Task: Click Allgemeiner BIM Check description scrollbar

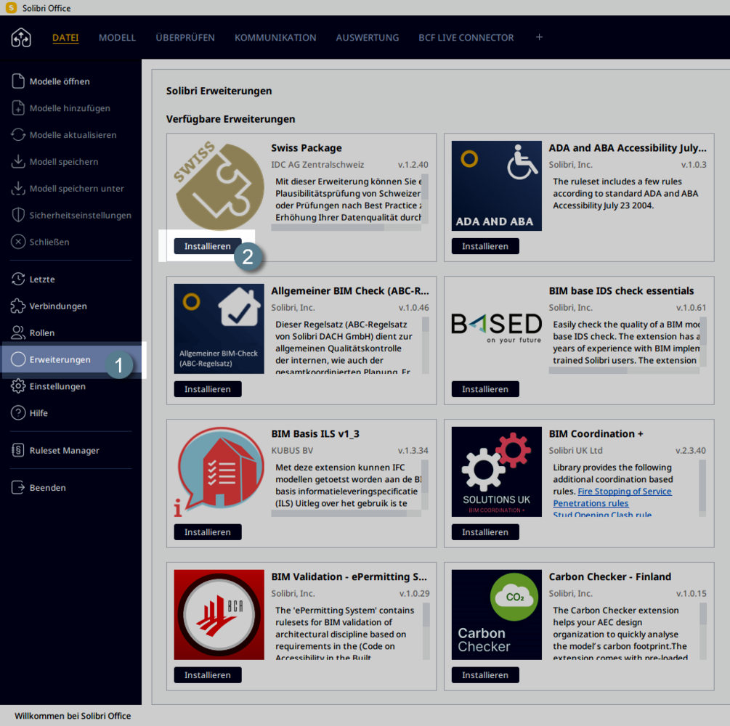Action: (426, 346)
